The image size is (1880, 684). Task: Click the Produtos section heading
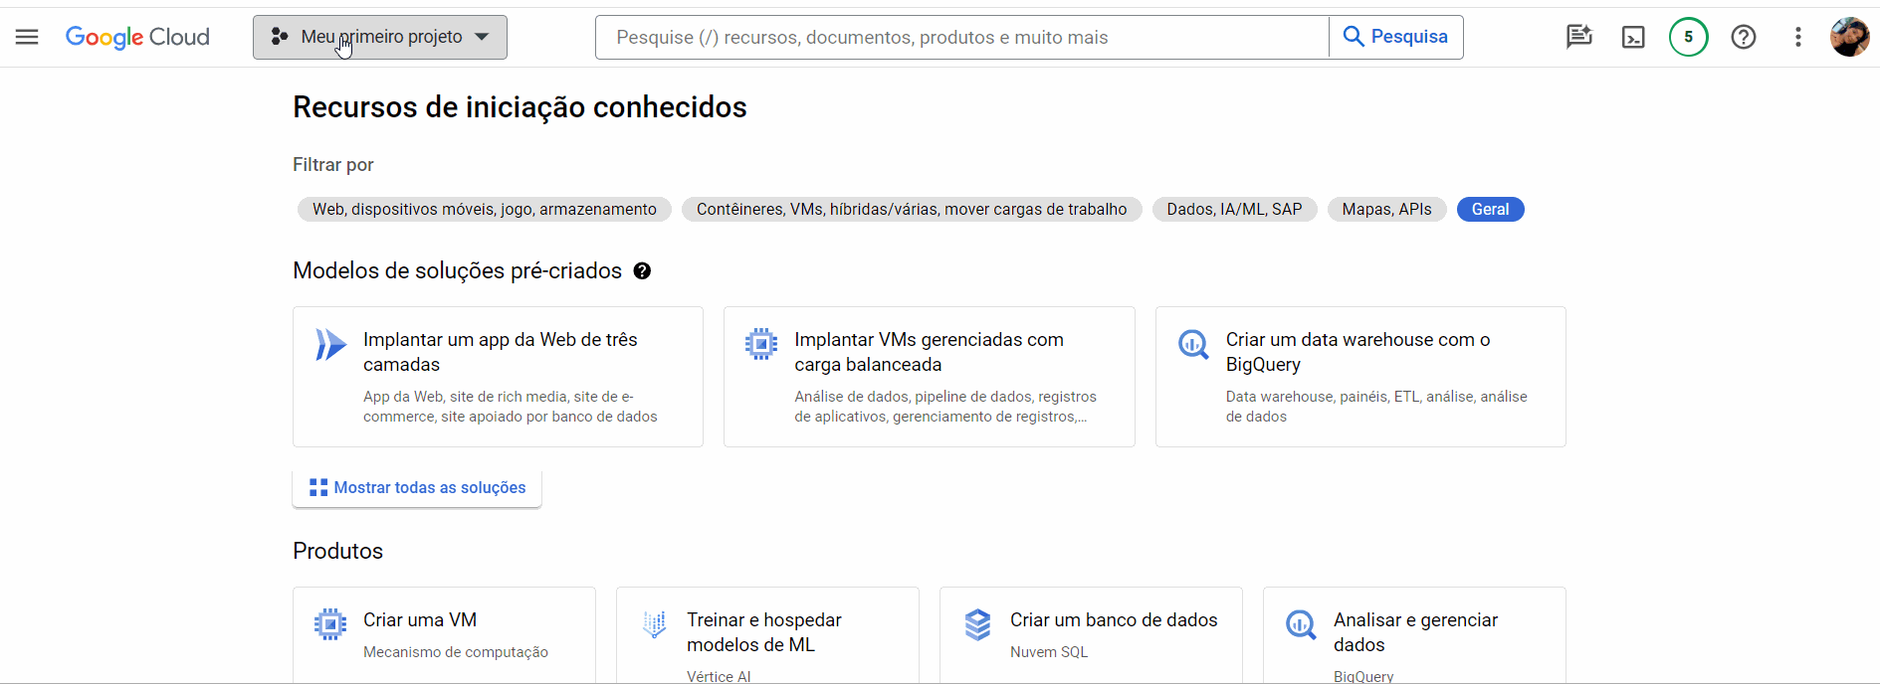(337, 551)
